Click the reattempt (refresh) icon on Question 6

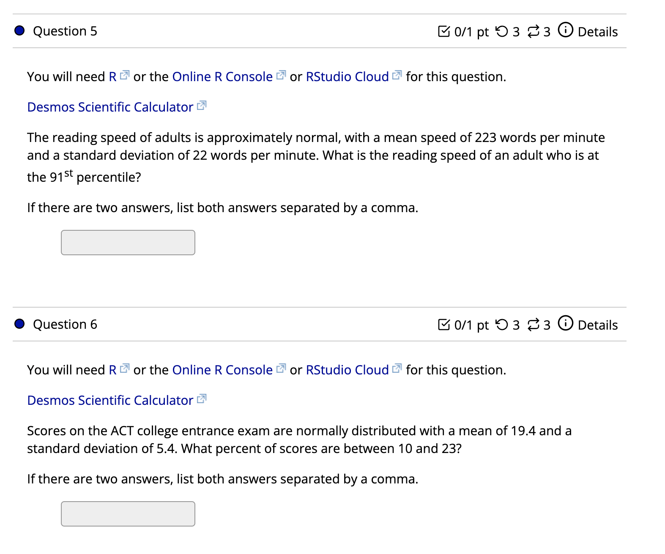[534, 324]
